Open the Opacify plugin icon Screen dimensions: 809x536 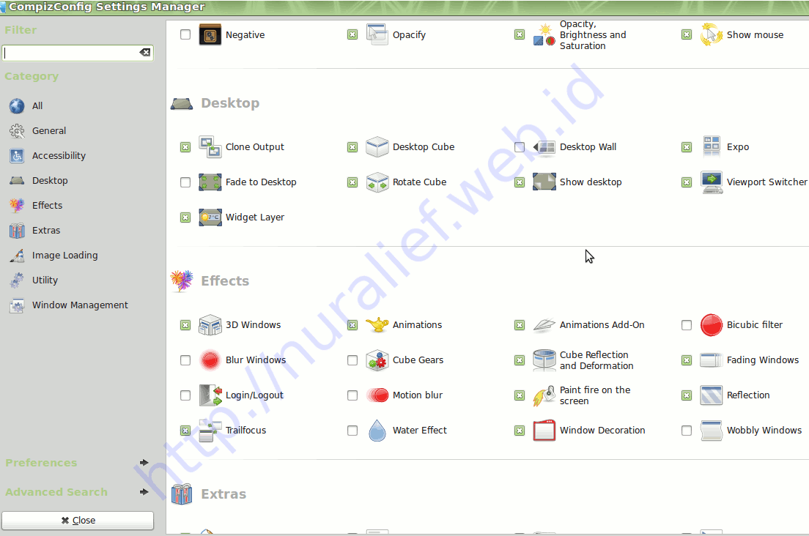pos(377,34)
